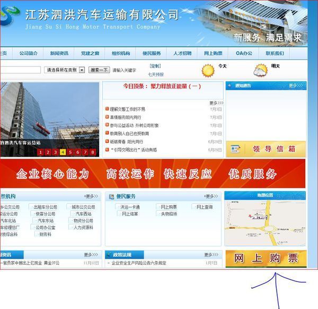Open 出租车分公司 link
Image resolution: width=318 pixels, height=309 pixels.
tap(45, 207)
